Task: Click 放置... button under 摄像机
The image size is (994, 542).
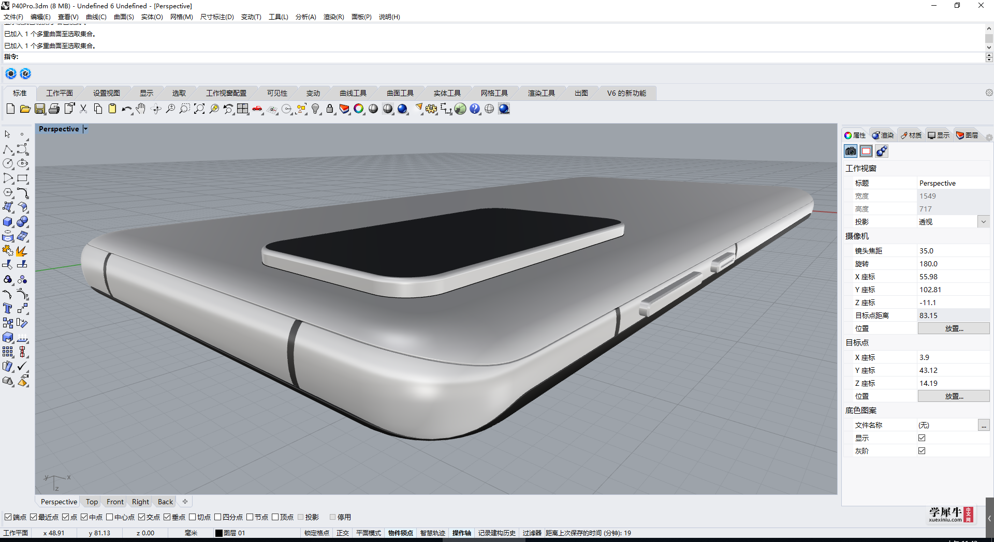Action: coord(954,328)
